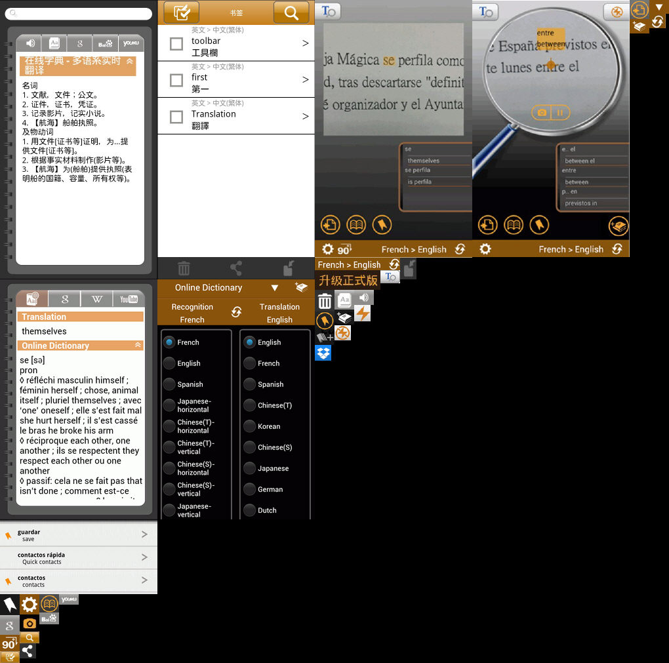The image size is (669, 663).
Task: Collapse the Online Dictionary section chevron
Action: point(138,345)
